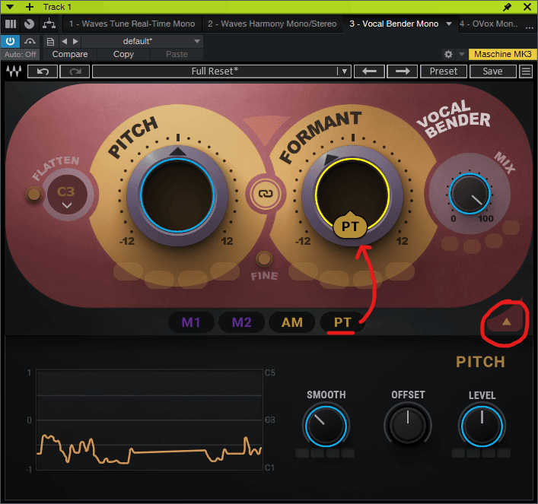538x504 pixels.
Task: Redo the Waves plugin change
Action: point(75,71)
